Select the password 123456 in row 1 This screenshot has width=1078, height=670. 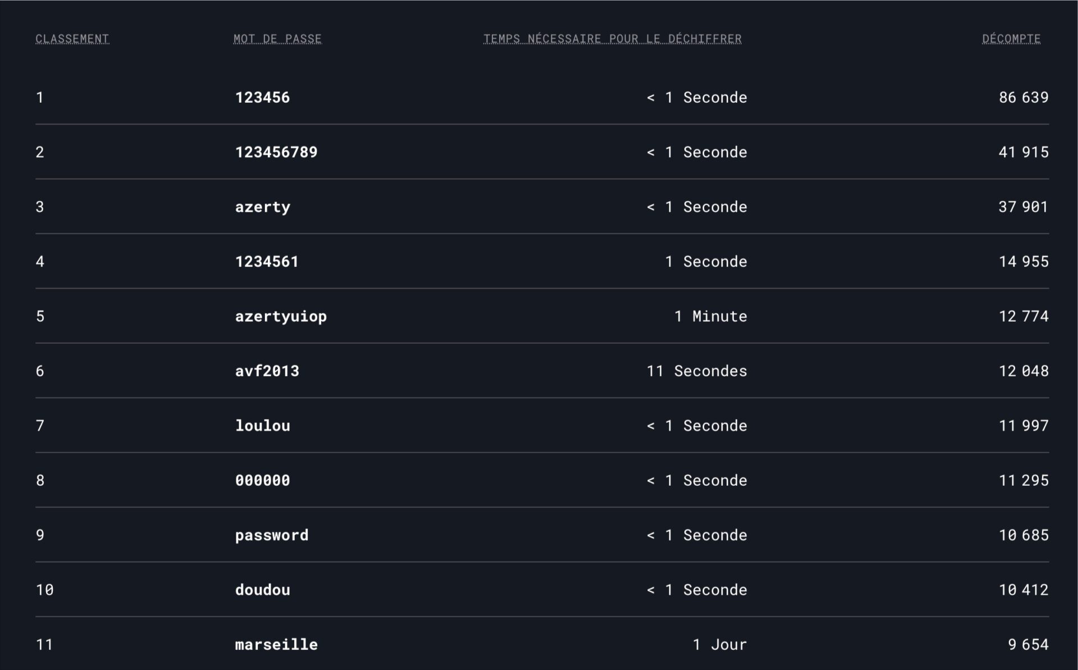click(262, 98)
